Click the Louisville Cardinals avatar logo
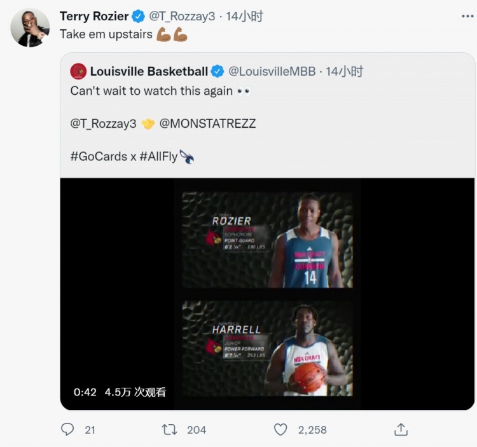The height and width of the screenshot is (447, 477). point(78,71)
